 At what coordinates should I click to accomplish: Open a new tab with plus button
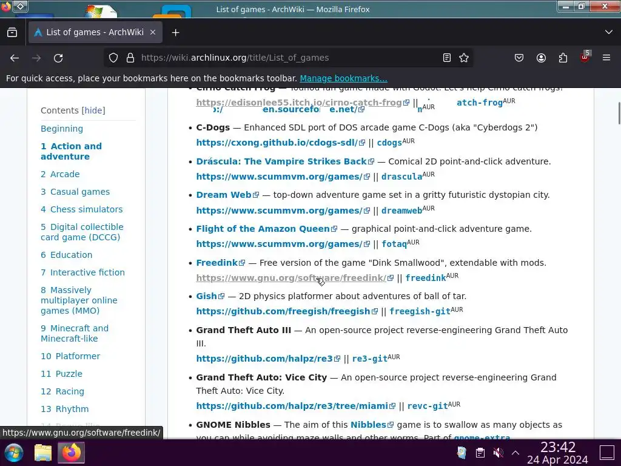pos(175,33)
